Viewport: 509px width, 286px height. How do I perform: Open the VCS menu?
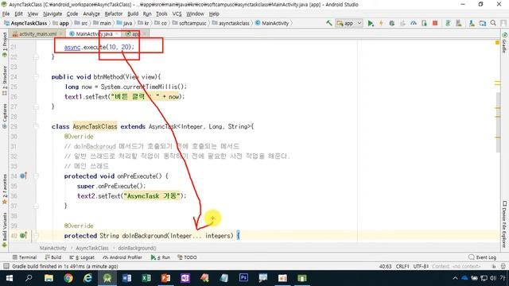(x=177, y=14)
